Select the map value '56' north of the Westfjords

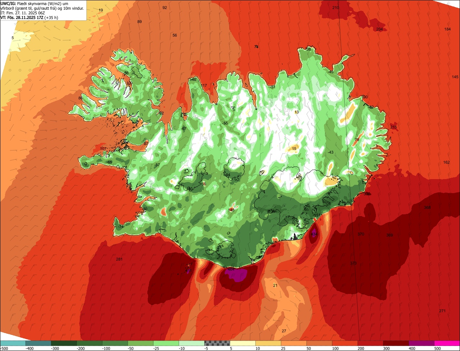[x=175, y=35]
